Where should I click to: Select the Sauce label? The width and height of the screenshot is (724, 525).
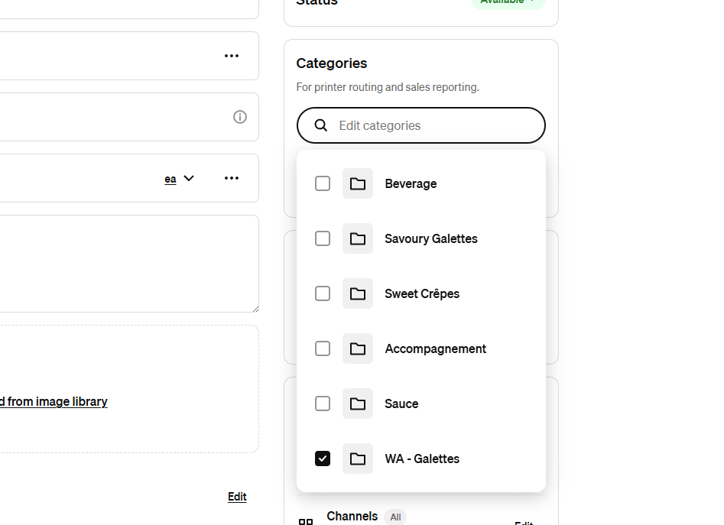401,403
